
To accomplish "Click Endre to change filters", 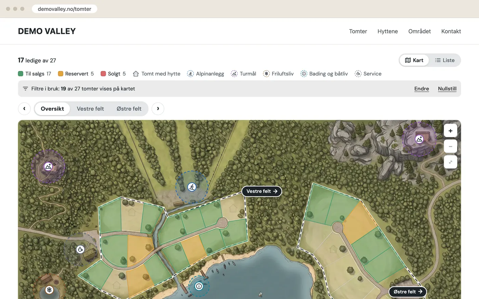I will tap(422, 89).
